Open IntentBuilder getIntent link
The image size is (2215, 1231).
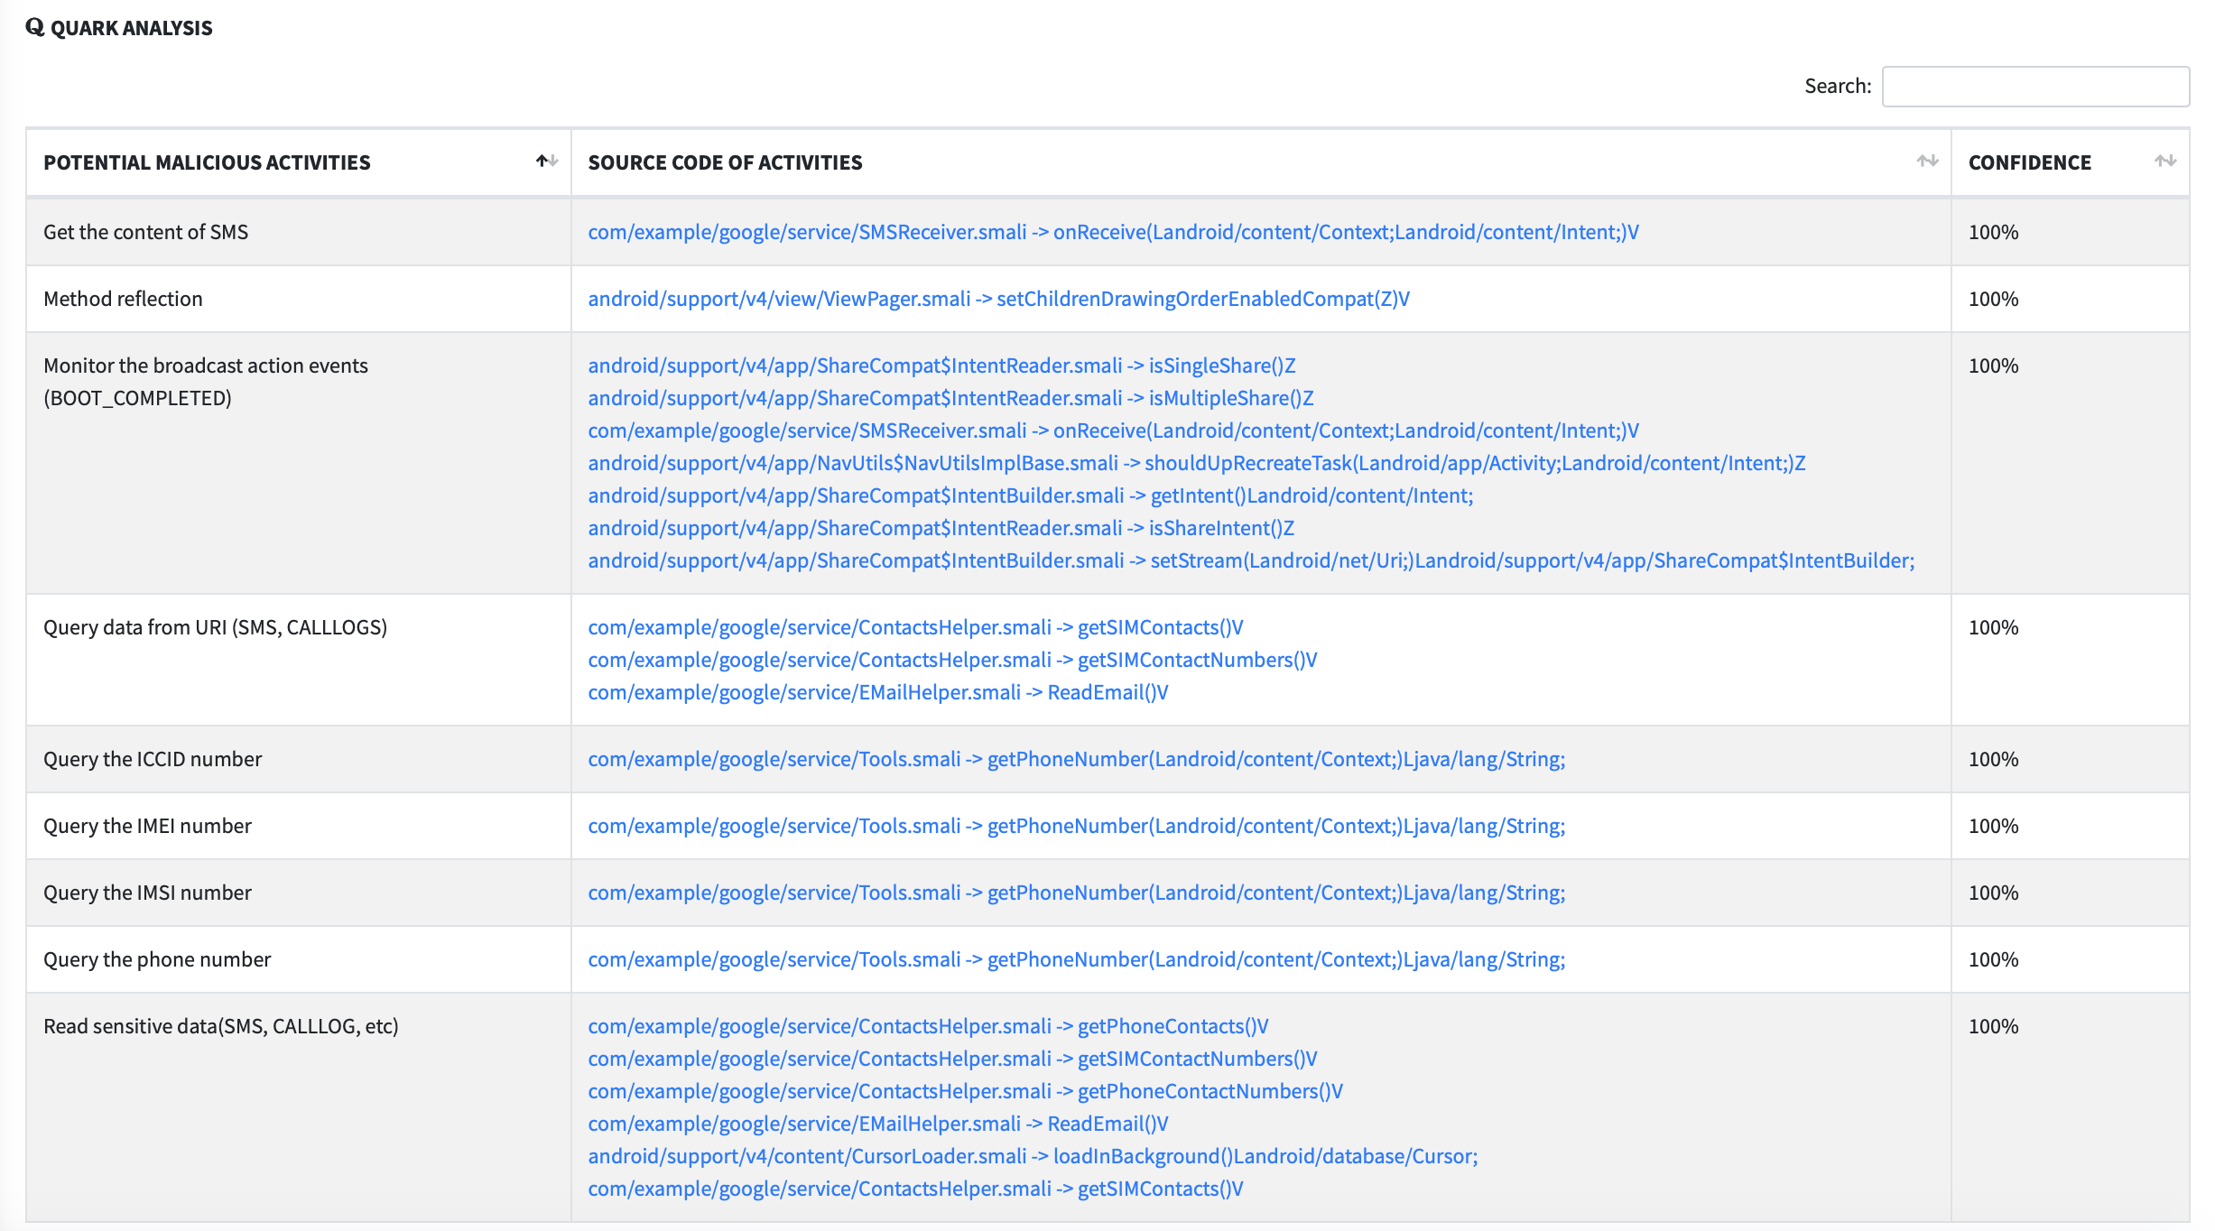(x=1030, y=495)
